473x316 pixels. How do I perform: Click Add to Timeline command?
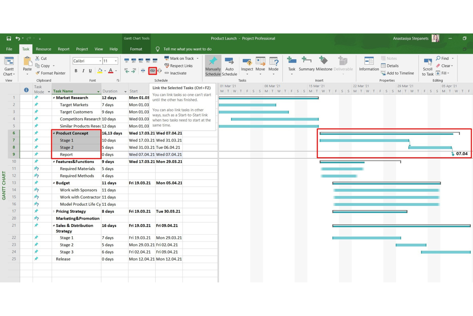pos(397,73)
